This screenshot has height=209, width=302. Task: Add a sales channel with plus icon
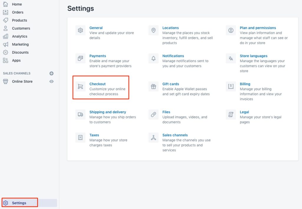click(51, 73)
